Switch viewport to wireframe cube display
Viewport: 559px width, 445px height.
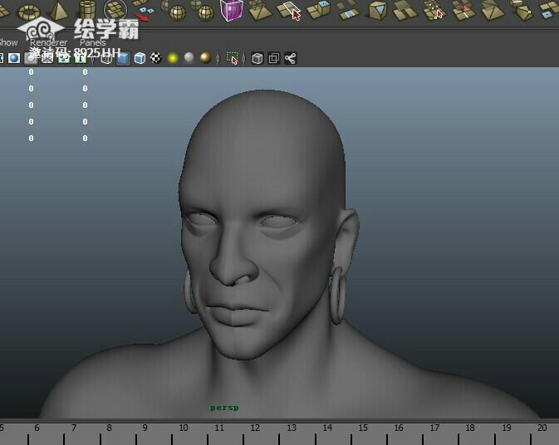coord(106,58)
